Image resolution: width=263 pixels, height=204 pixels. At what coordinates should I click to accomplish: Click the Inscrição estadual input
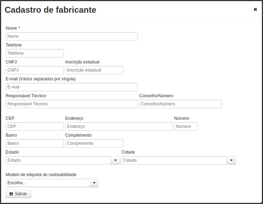pyautogui.click(x=94, y=70)
